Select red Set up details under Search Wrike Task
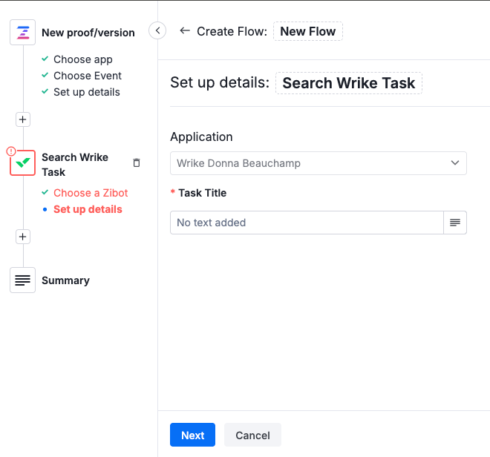This screenshot has height=457, width=490. tap(88, 209)
